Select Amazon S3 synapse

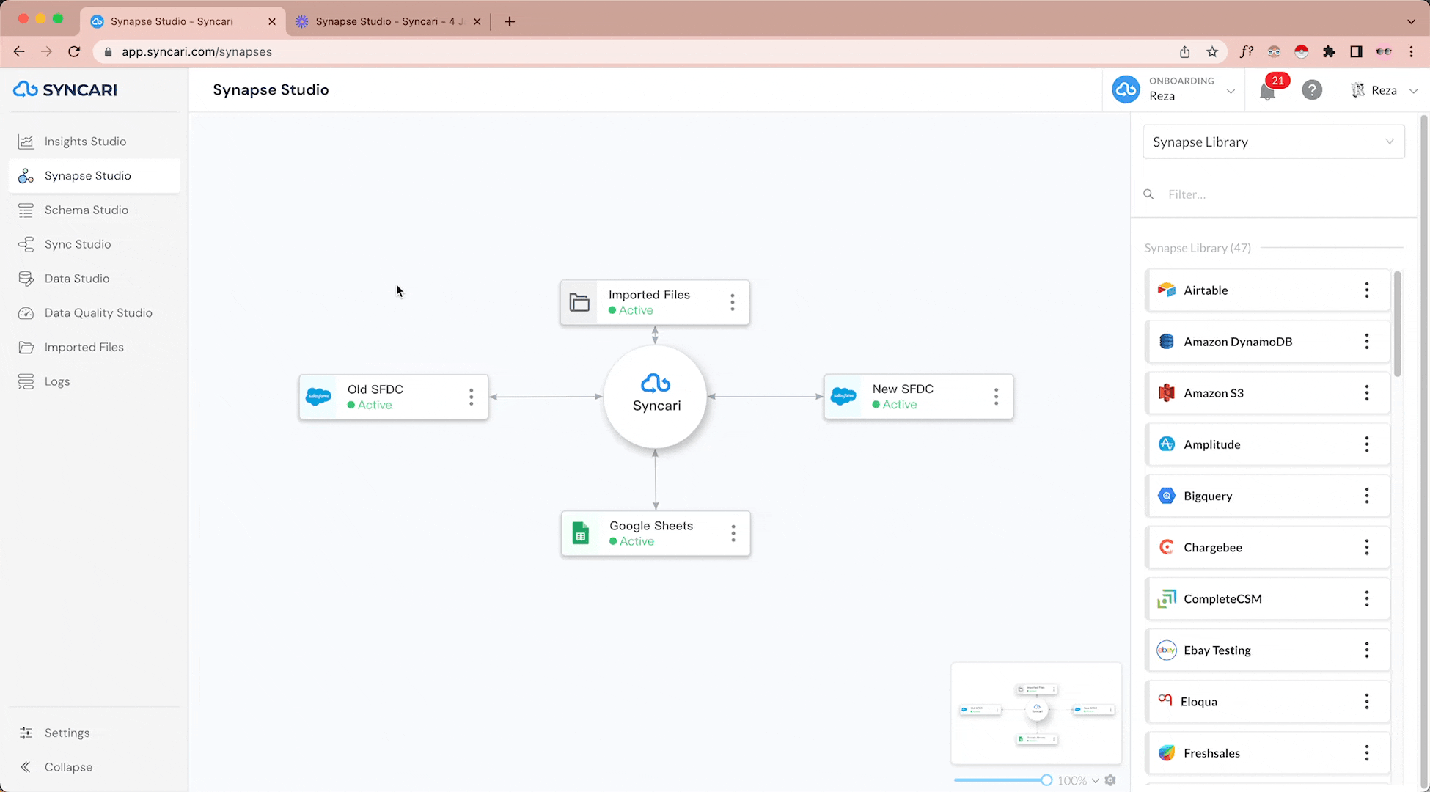pos(1267,393)
